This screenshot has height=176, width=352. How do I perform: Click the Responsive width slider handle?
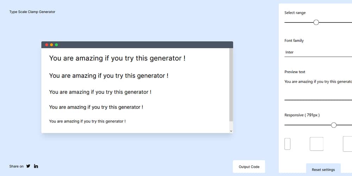tap(334, 125)
